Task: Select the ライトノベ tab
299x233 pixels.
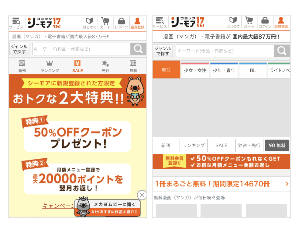Action: [x=279, y=70]
